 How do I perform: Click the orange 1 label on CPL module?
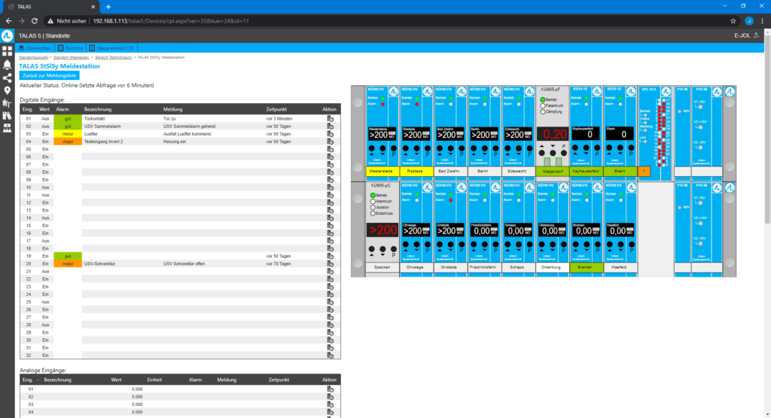coord(644,171)
